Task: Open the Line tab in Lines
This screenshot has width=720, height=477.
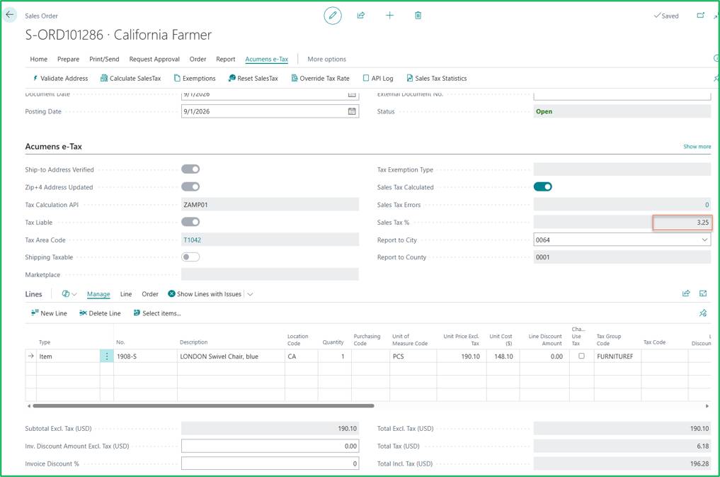Action: [x=126, y=294]
